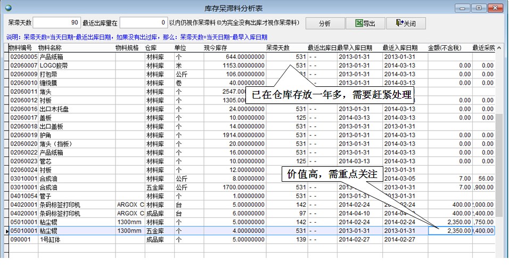This screenshot has width=509, height=267.
Task: Click the 最近入库日期 column header
Action: point(399,48)
